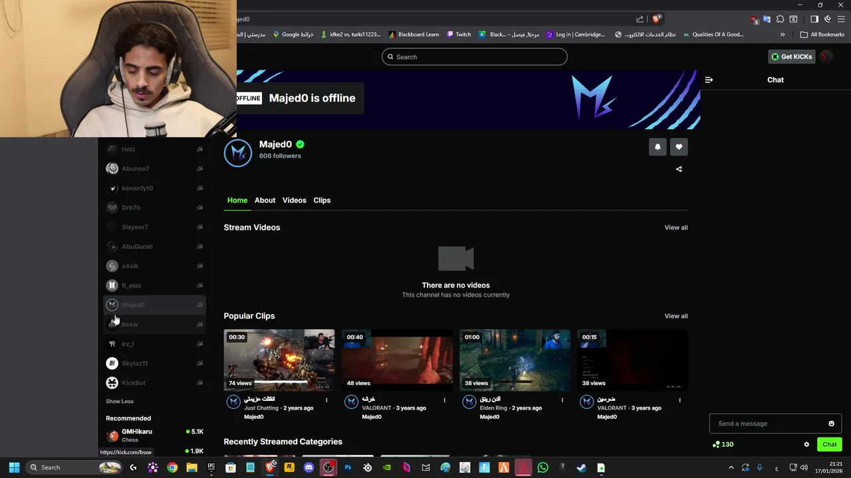The image size is (851, 478).
Task: Open Discord from the taskbar
Action: pos(308,467)
